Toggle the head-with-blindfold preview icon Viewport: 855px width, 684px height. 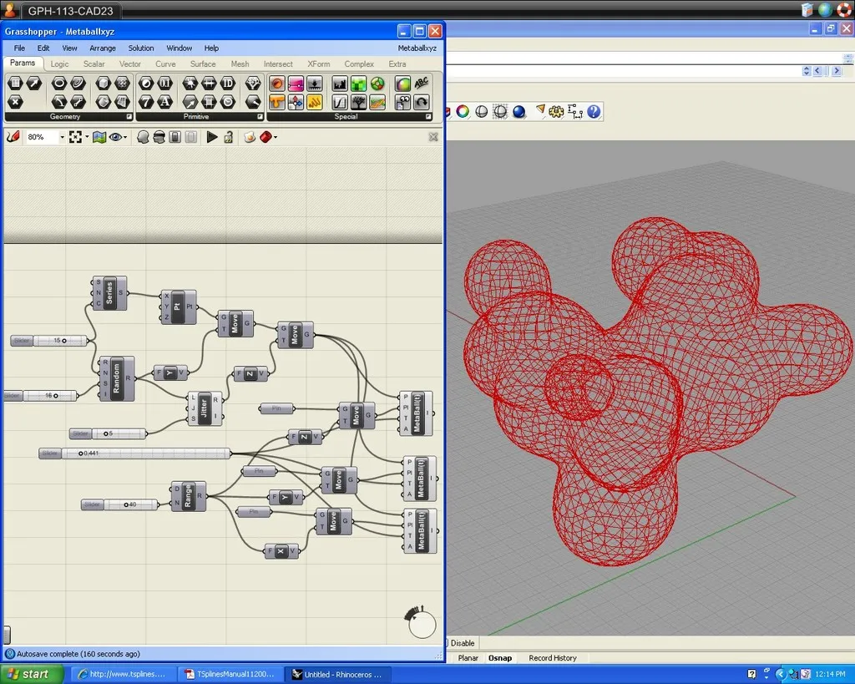(x=159, y=137)
